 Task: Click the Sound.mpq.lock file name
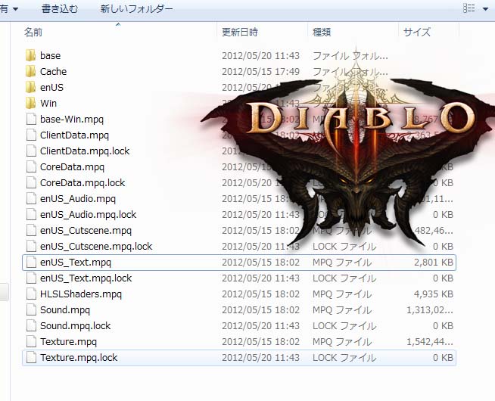[x=75, y=326]
